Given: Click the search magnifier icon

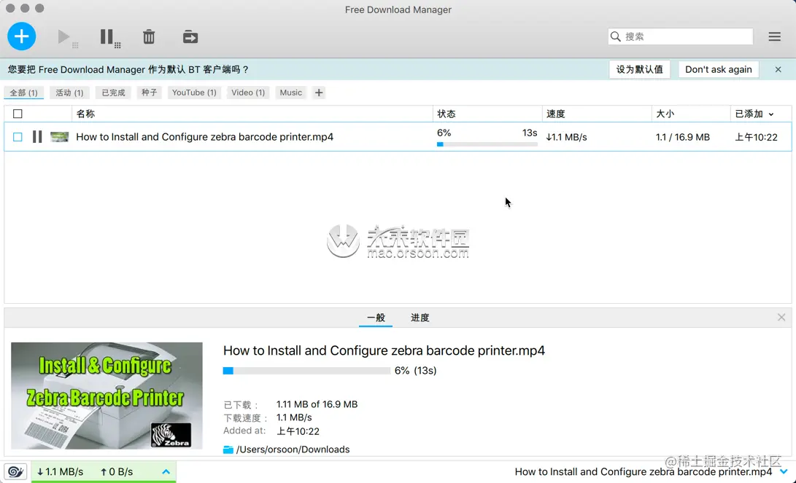Looking at the screenshot, I should pyautogui.click(x=615, y=36).
